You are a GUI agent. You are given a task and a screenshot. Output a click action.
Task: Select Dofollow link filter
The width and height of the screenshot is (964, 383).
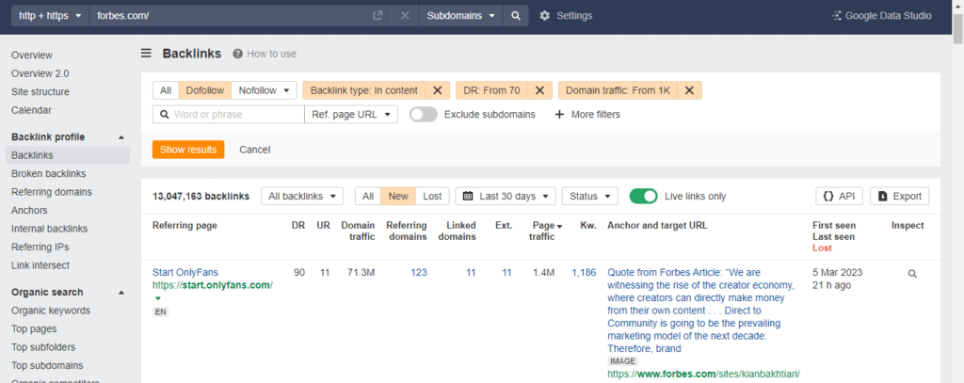tap(205, 90)
